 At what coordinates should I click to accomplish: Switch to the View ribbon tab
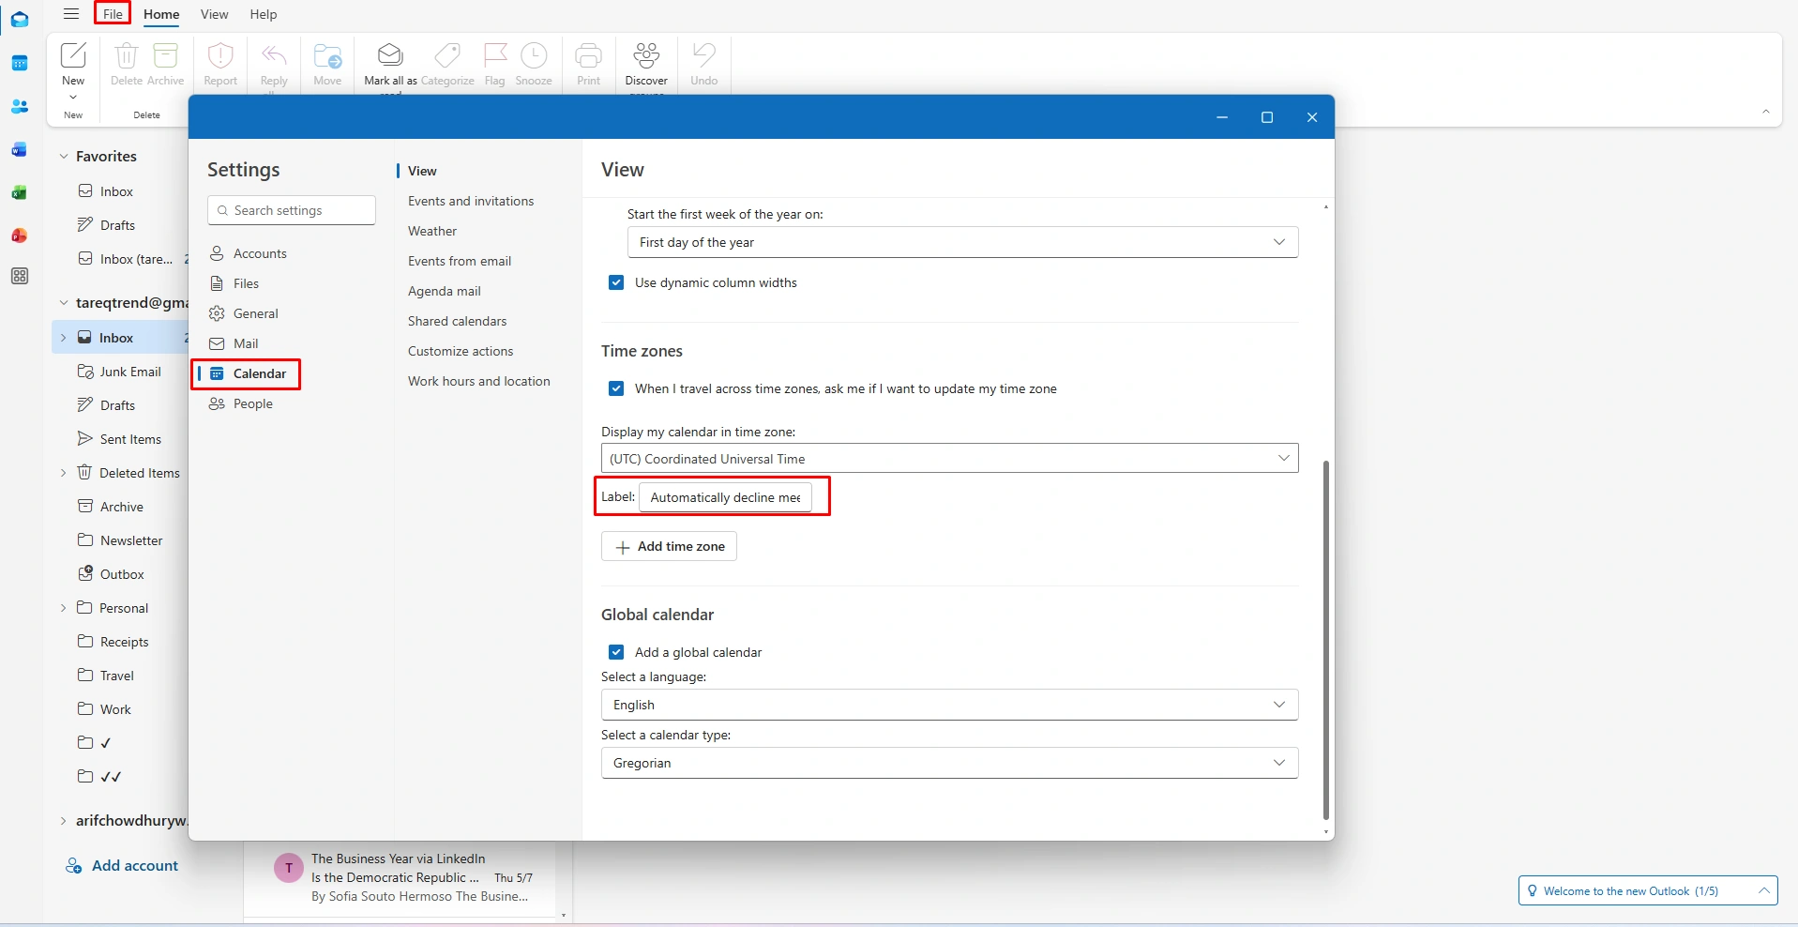[x=215, y=14]
